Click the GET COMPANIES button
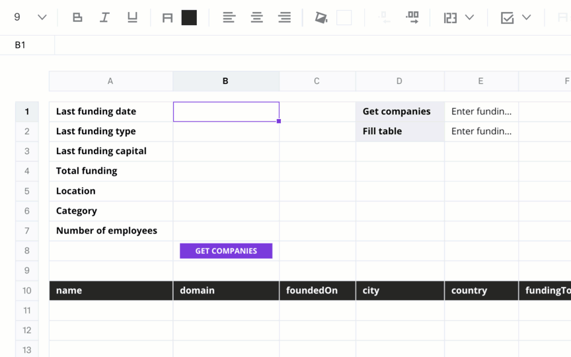 (226, 251)
